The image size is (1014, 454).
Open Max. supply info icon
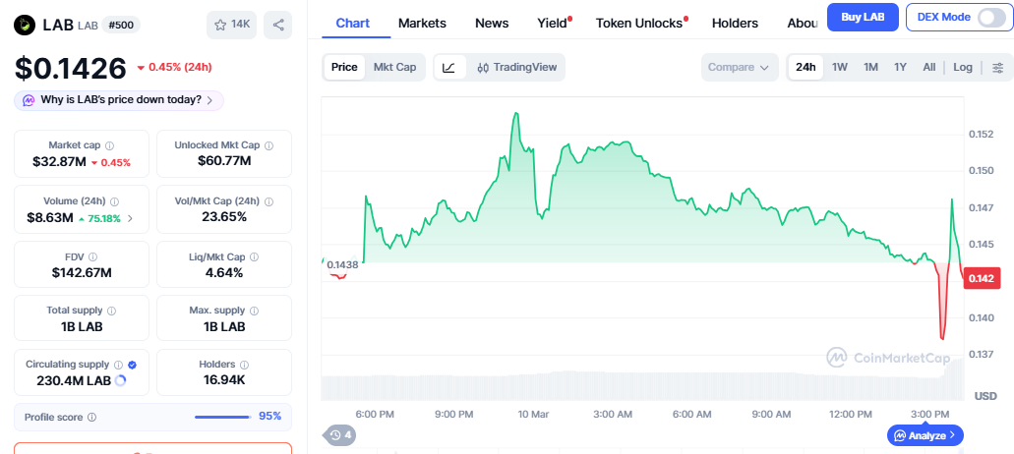tap(254, 311)
